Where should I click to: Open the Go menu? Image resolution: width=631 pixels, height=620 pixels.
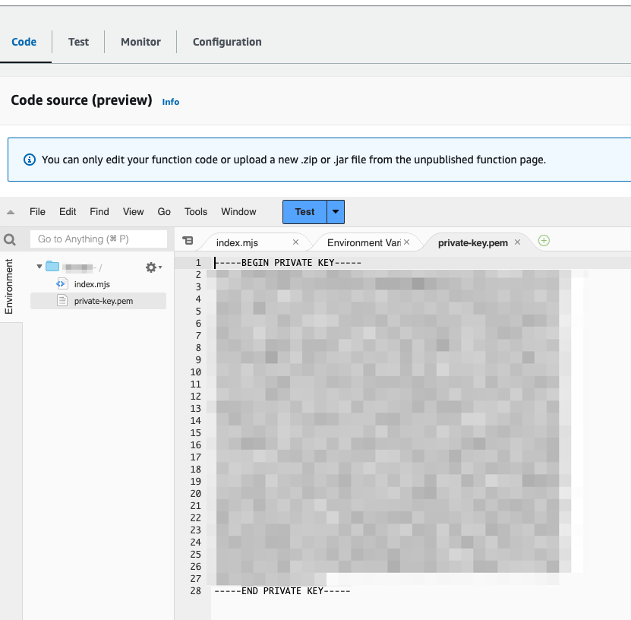(164, 212)
